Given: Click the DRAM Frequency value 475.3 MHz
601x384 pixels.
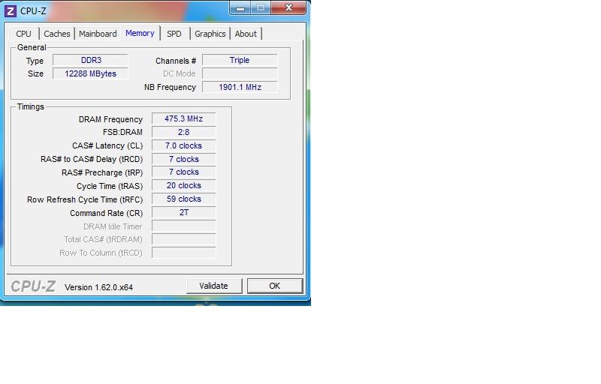Looking at the screenshot, I should click(x=183, y=118).
